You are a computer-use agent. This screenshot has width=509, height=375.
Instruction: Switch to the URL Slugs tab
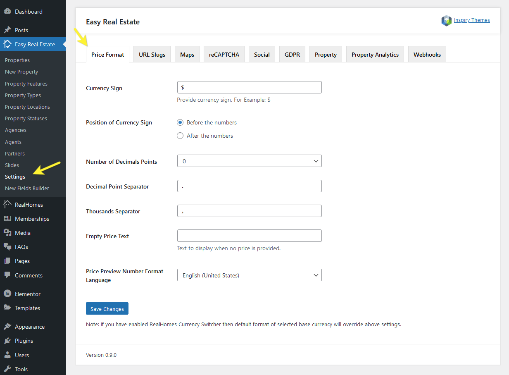(x=152, y=54)
